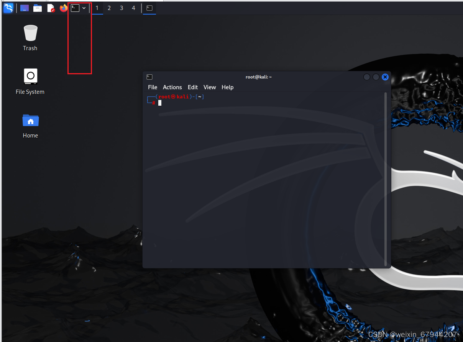
Task: Click the Trash label text
Action: coord(30,48)
